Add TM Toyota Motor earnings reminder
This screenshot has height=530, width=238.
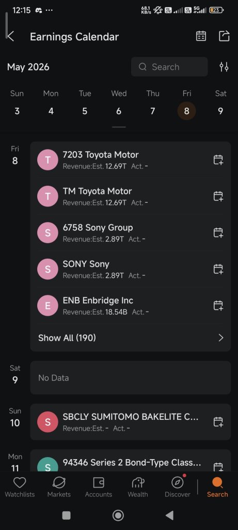point(218,196)
